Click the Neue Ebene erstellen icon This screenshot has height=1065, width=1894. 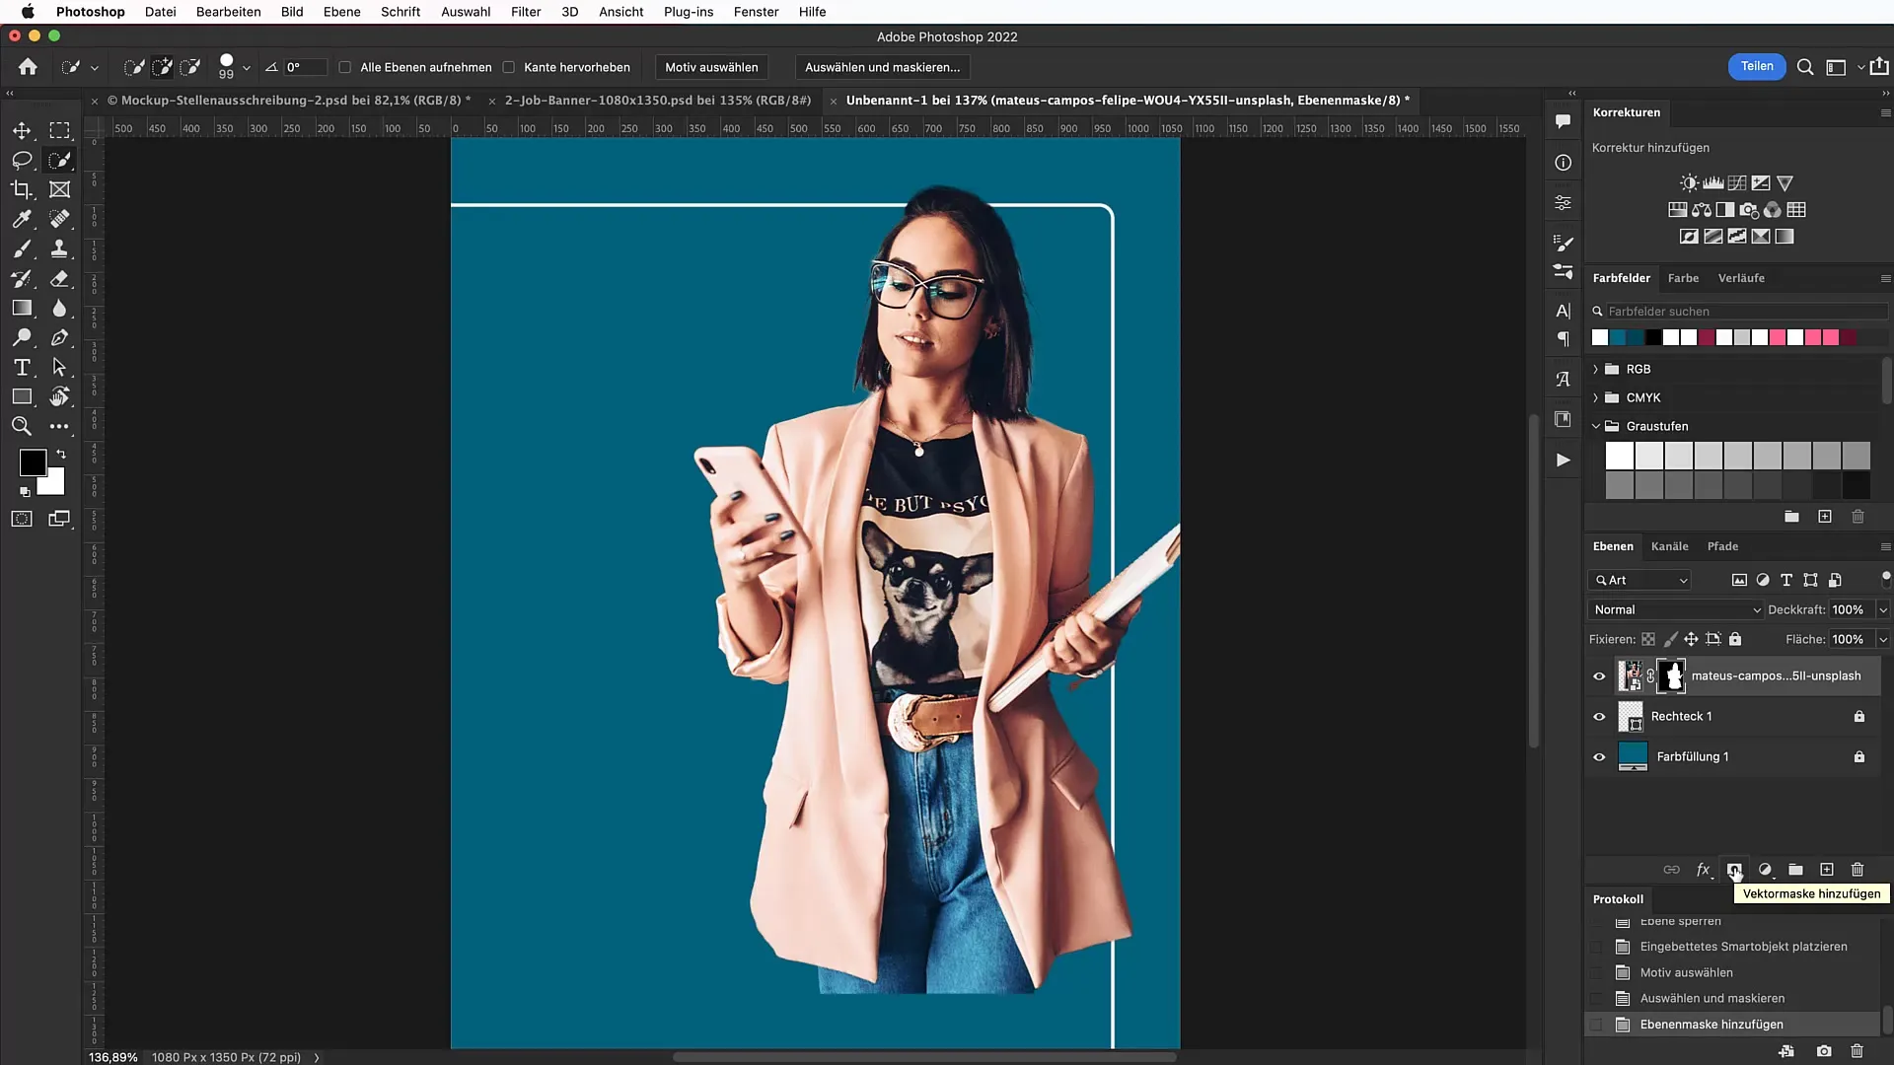(x=1828, y=869)
